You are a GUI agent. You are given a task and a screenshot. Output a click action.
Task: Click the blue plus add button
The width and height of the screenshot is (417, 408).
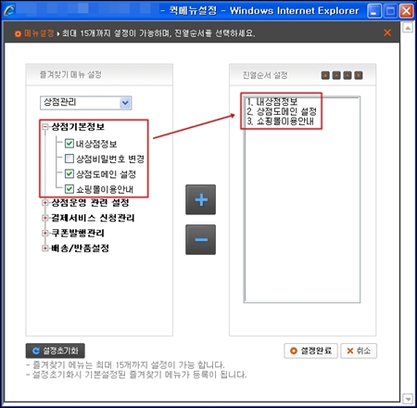click(x=200, y=199)
